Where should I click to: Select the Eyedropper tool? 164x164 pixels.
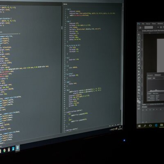point(139,50)
